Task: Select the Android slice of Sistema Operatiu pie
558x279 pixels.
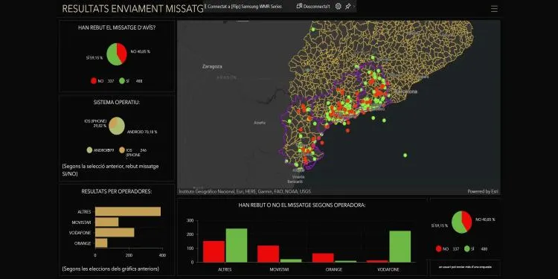Action: pyautogui.click(x=118, y=129)
